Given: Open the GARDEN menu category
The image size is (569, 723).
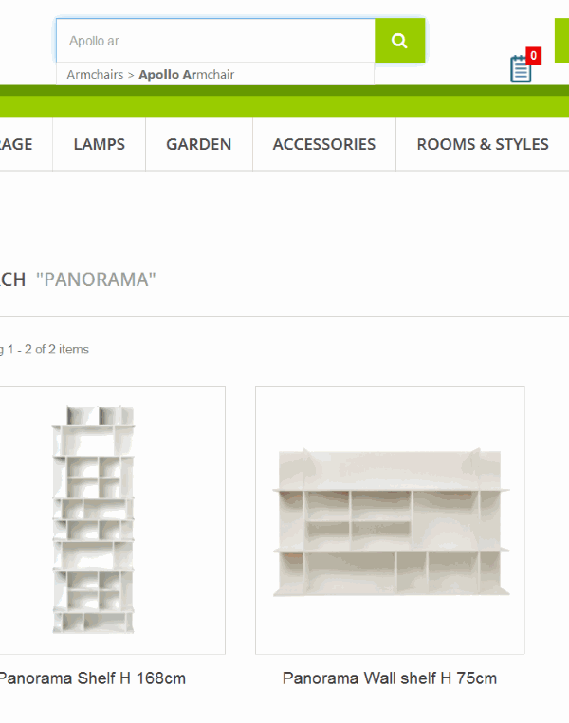Looking at the screenshot, I should (x=199, y=144).
